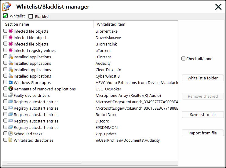Select Whitelisted directories section label
The width and height of the screenshot is (226, 168).
coord(34,140)
